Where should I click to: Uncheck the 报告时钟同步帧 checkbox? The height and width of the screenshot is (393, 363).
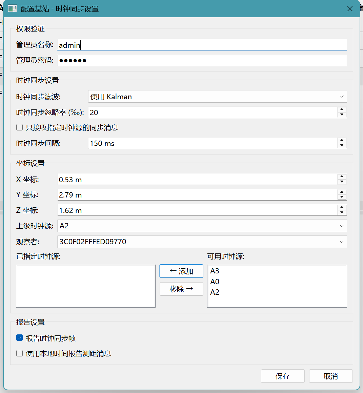20,338
